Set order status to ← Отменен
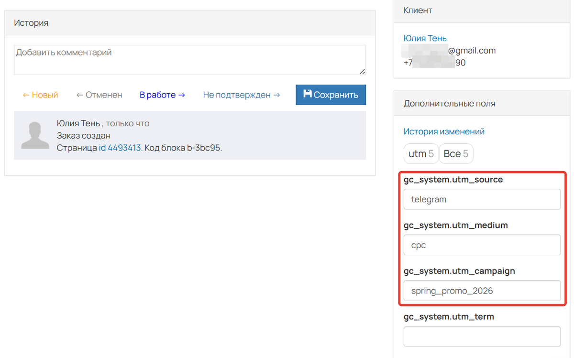 pyautogui.click(x=99, y=95)
